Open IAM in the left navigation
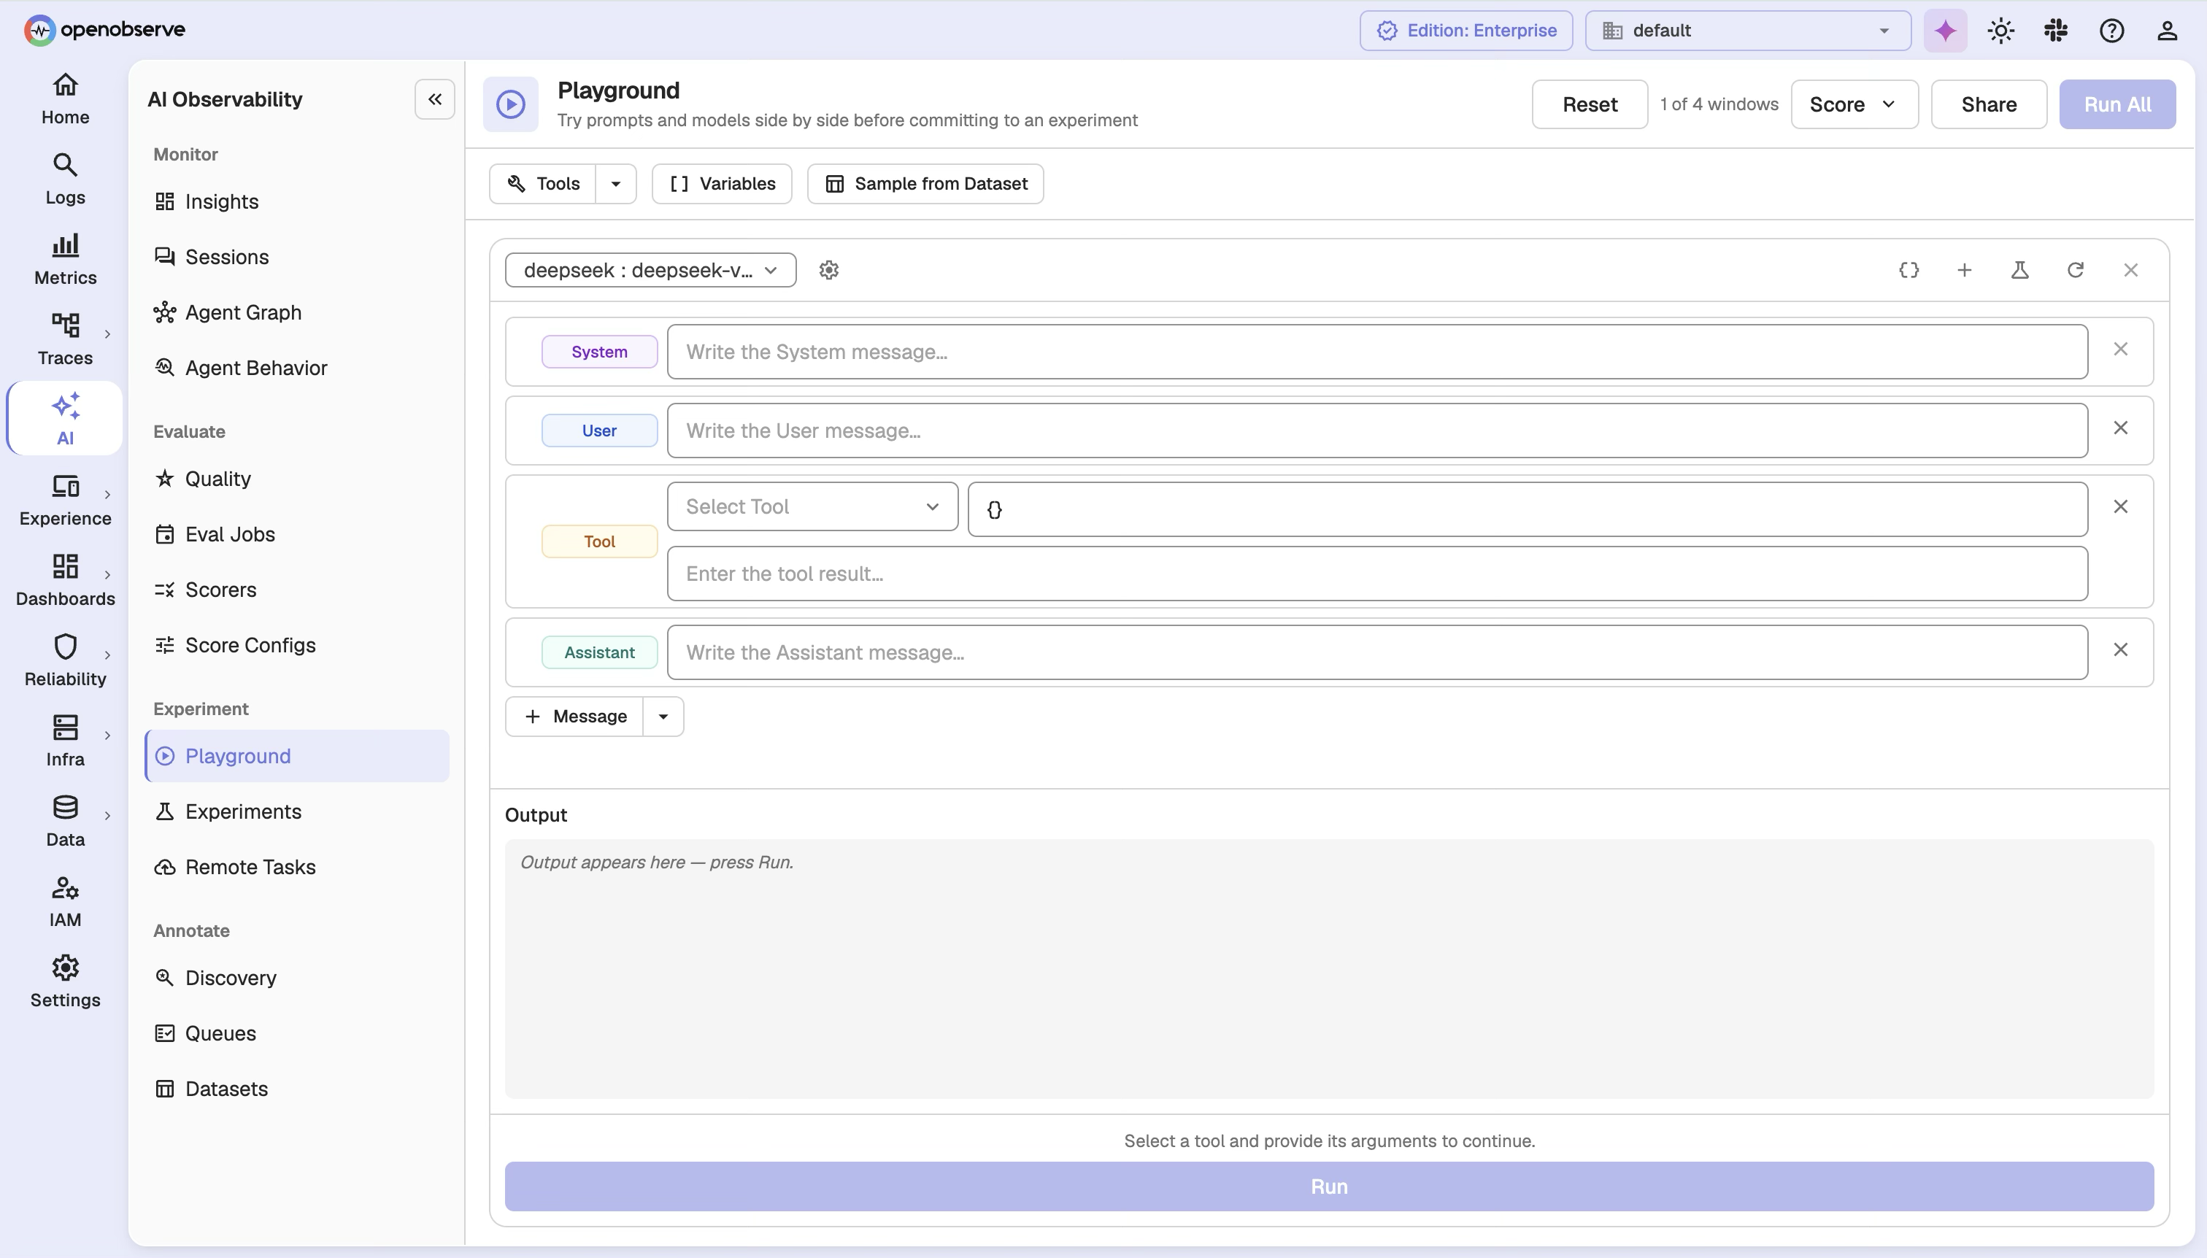The height and width of the screenshot is (1258, 2207). tap(65, 902)
